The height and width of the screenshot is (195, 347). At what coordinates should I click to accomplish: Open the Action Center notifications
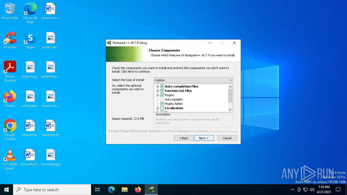338,190
